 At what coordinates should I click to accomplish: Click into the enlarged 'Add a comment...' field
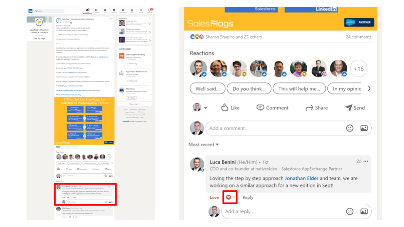pyautogui.click(x=288, y=128)
